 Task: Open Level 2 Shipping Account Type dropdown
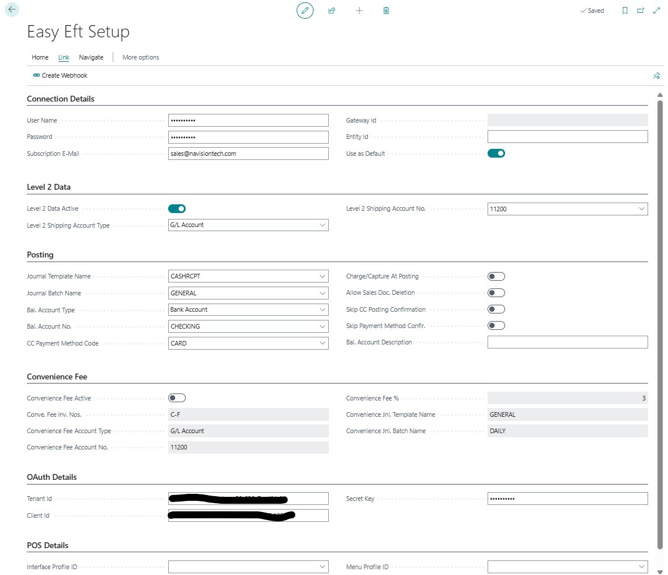coord(322,225)
